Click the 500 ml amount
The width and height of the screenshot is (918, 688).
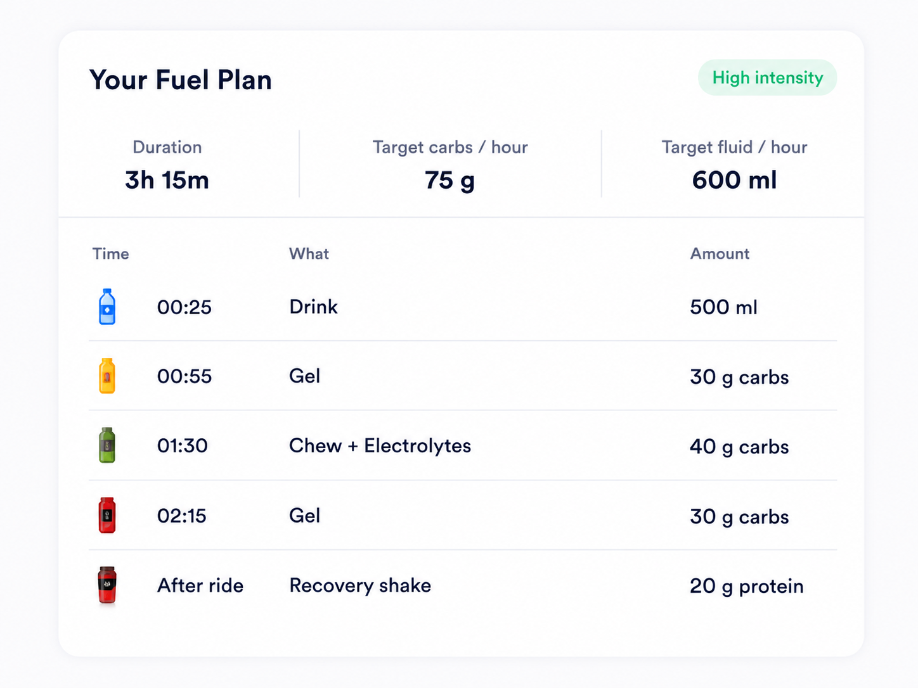pyautogui.click(x=723, y=307)
